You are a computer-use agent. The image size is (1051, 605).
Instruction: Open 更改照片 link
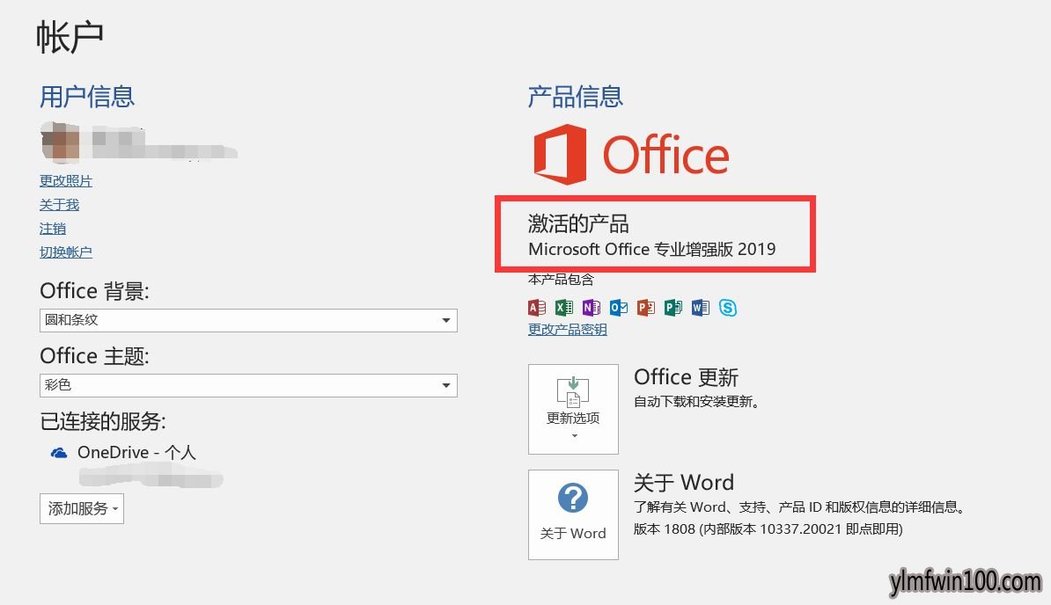(66, 180)
